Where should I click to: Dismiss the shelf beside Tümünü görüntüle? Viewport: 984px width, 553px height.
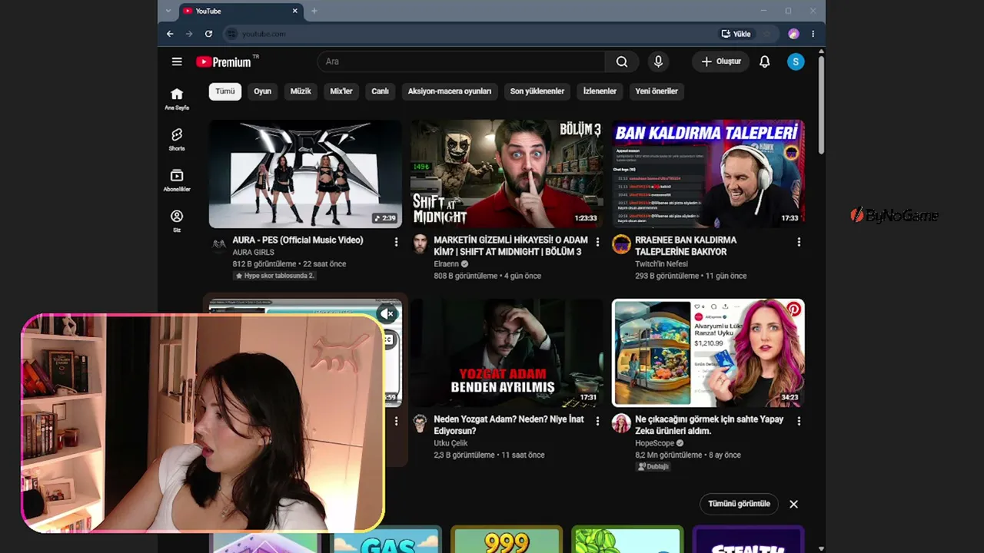[793, 504]
